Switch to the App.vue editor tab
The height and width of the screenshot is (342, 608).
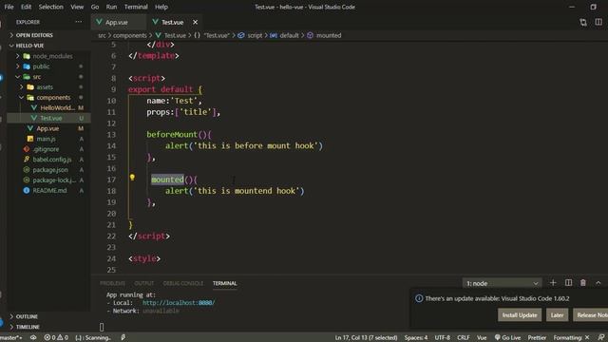(118, 22)
